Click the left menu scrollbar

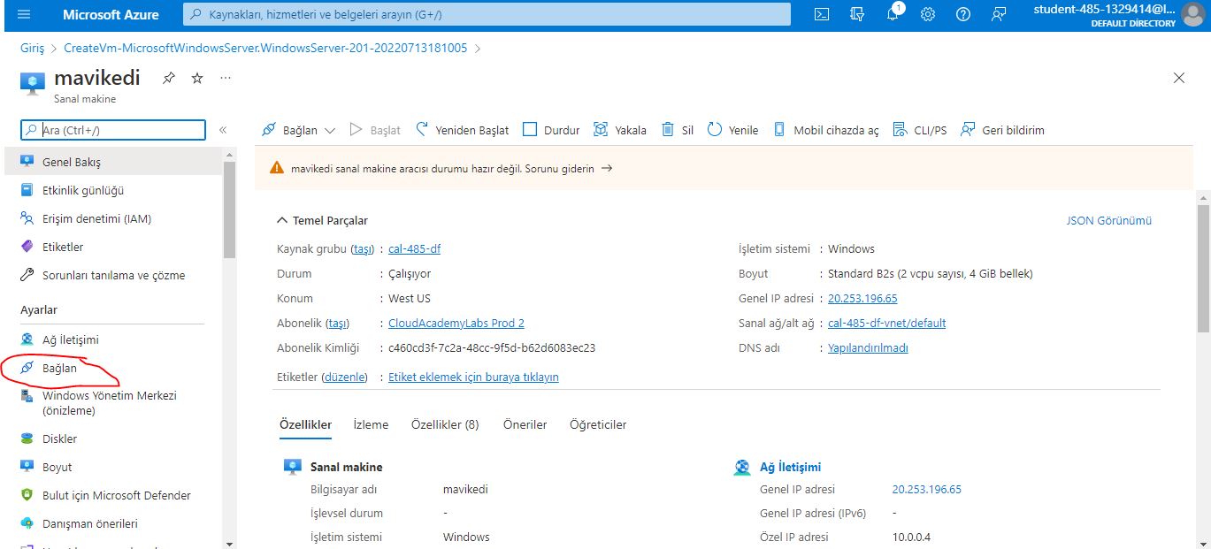pos(230,210)
